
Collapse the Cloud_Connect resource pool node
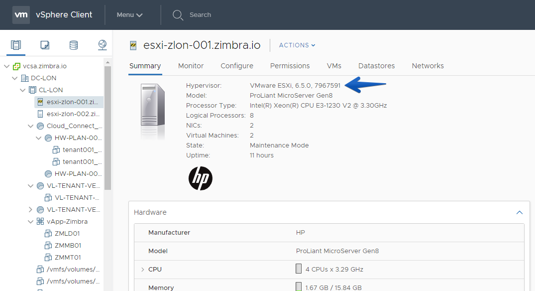[31, 126]
